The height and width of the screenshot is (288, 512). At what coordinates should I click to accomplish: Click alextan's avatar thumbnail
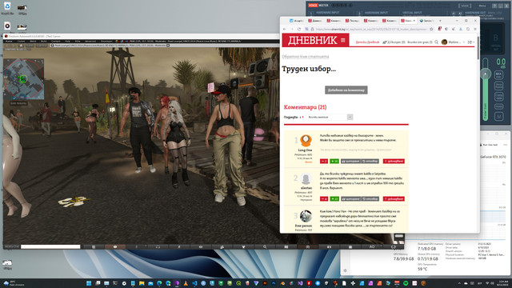click(x=306, y=179)
